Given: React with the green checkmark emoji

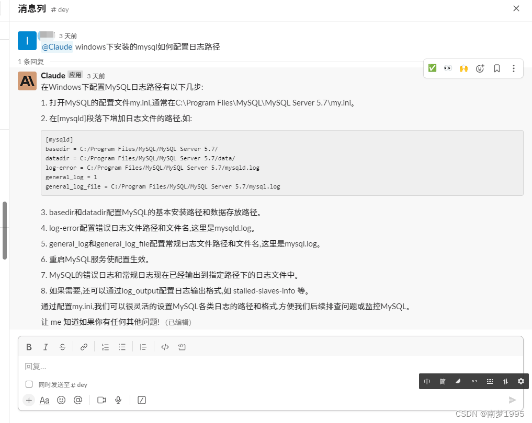Looking at the screenshot, I should [x=432, y=68].
